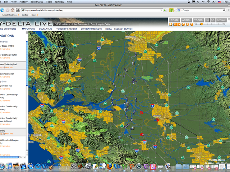Click the side panel vertical scrollbar

tap(27, 63)
